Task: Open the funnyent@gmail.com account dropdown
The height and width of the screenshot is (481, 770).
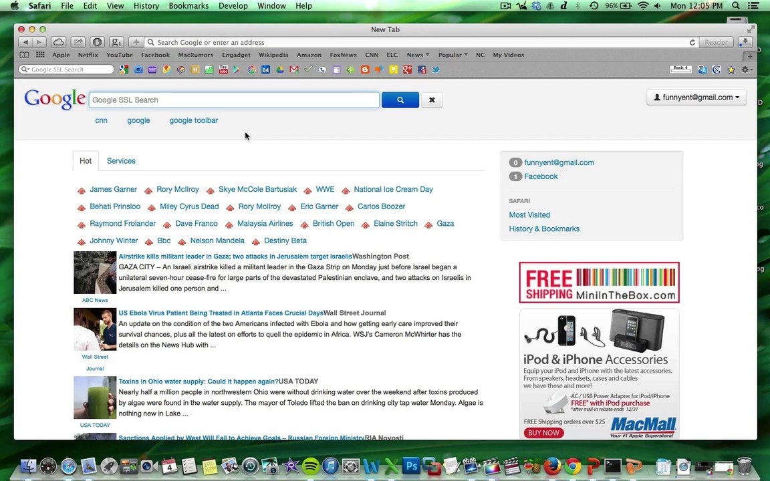Action: [x=696, y=97]
